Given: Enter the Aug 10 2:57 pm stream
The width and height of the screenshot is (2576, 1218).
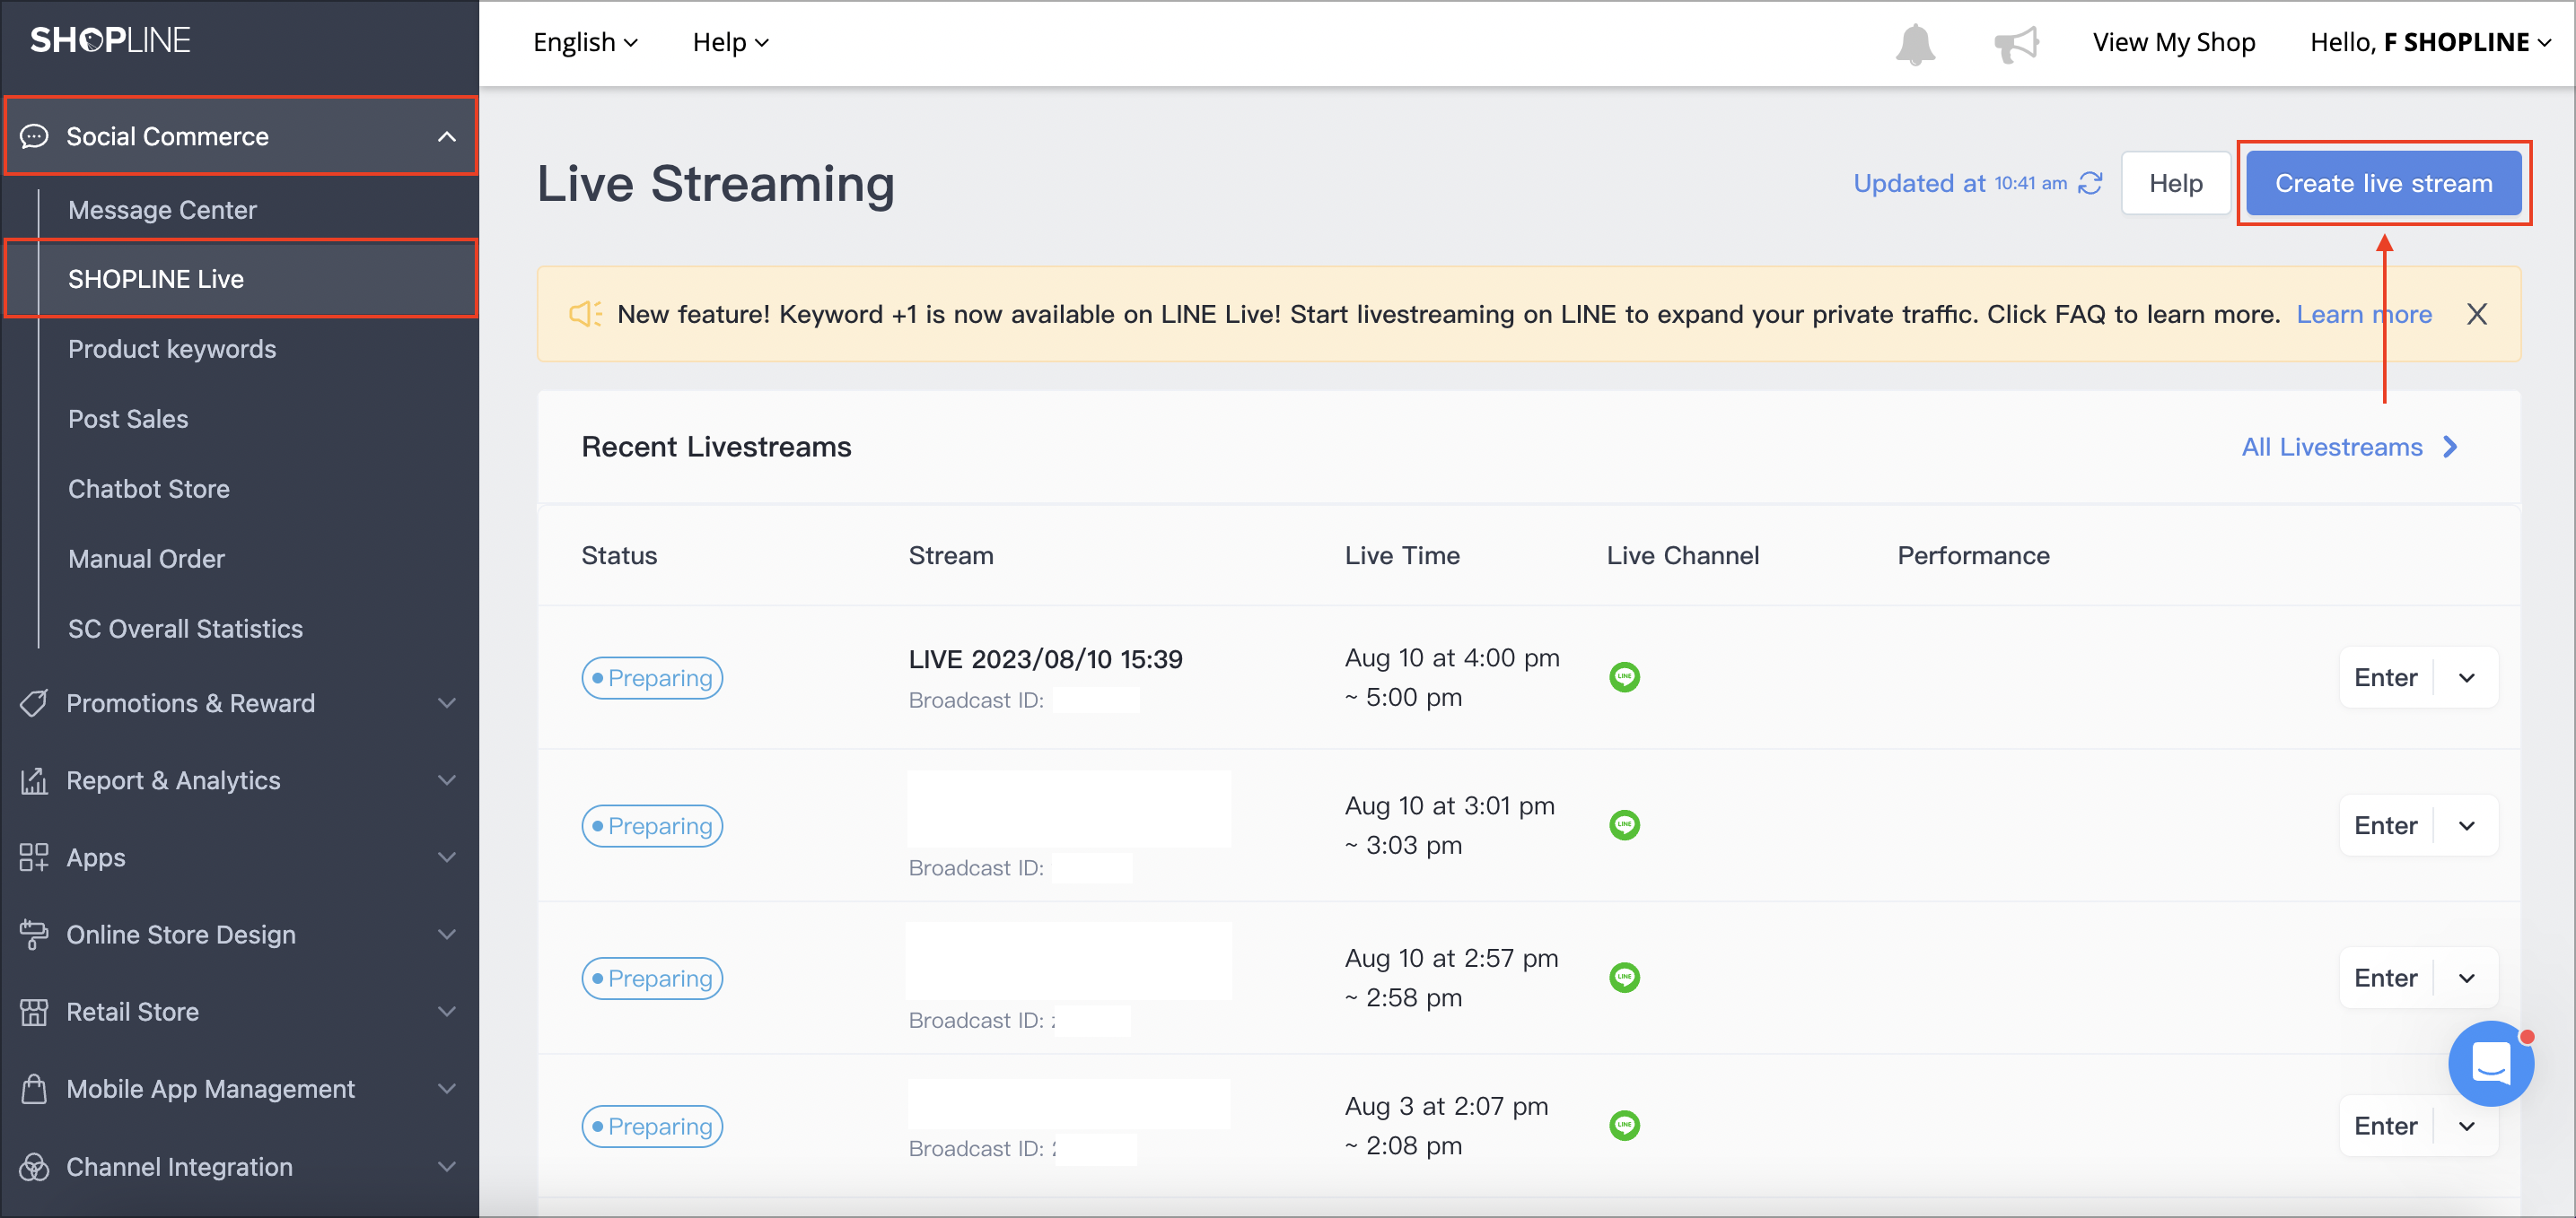Looking at the screenshot, I should (2385, 978).
